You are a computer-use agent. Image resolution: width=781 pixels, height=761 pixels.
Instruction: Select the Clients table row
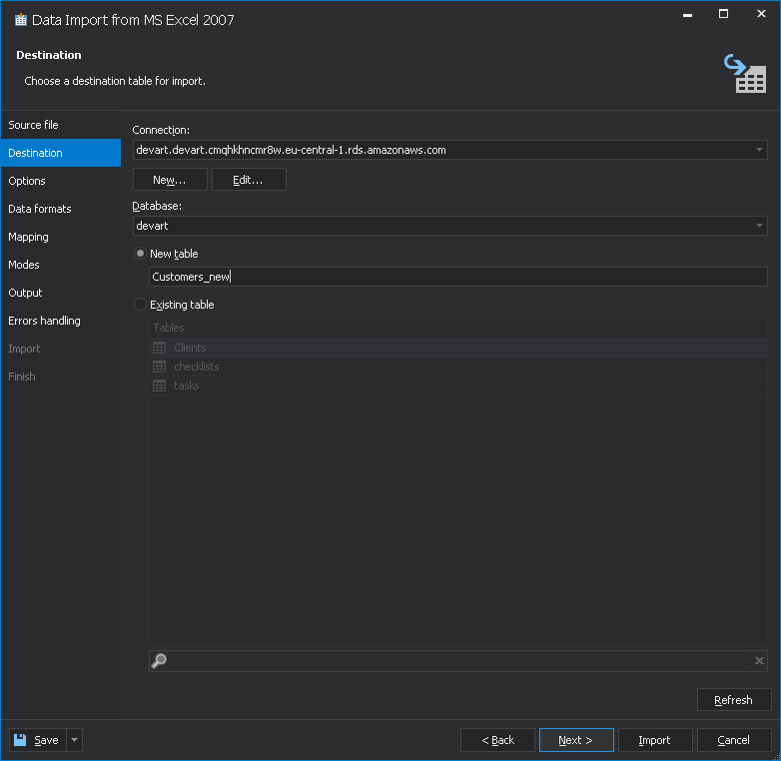coord(457,348)
